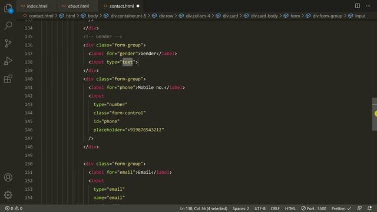Click the Gender comment on line 135
The image size is (377, 212).
coord(102,37)
